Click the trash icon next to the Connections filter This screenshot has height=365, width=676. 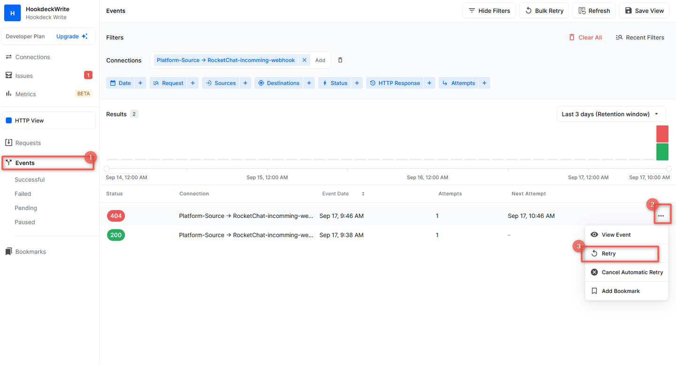340,60
